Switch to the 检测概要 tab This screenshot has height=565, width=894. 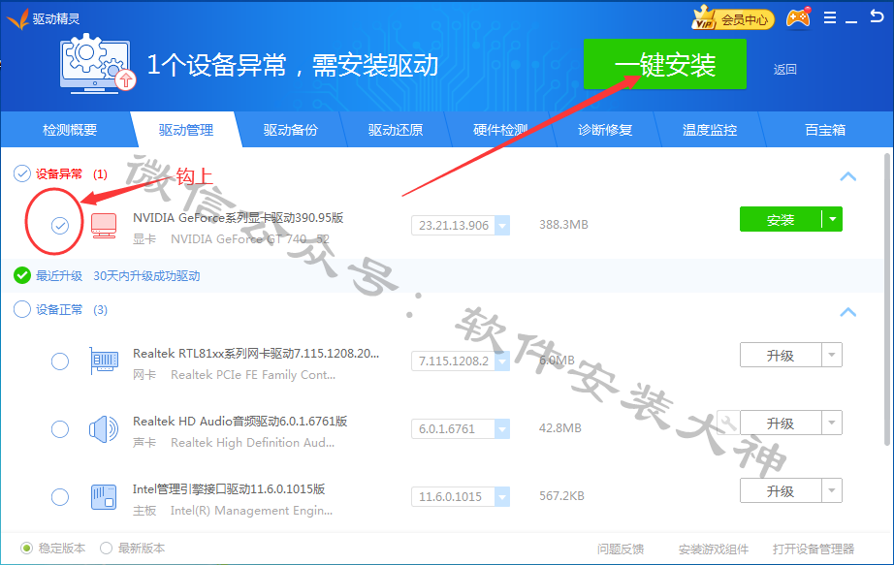pyautogui.click(x=70, y=130)
